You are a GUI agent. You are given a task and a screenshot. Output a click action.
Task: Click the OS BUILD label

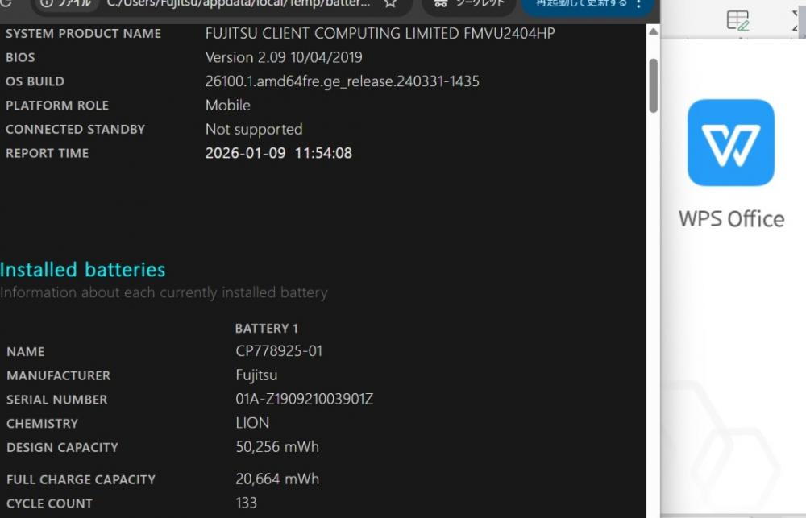[x=35, y=81]
